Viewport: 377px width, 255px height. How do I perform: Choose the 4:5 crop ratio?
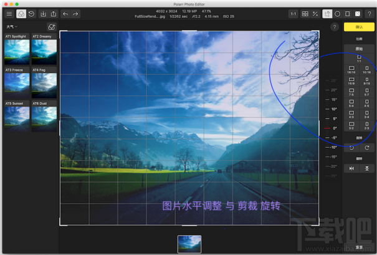(366, 103)
